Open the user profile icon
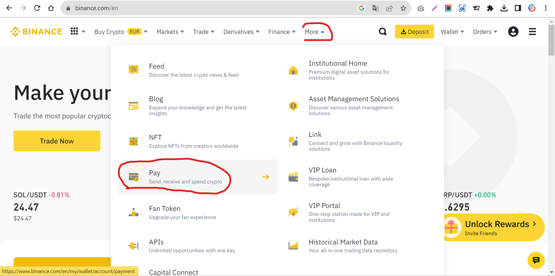This screenshot has width=555, height=276. point(513,32)
